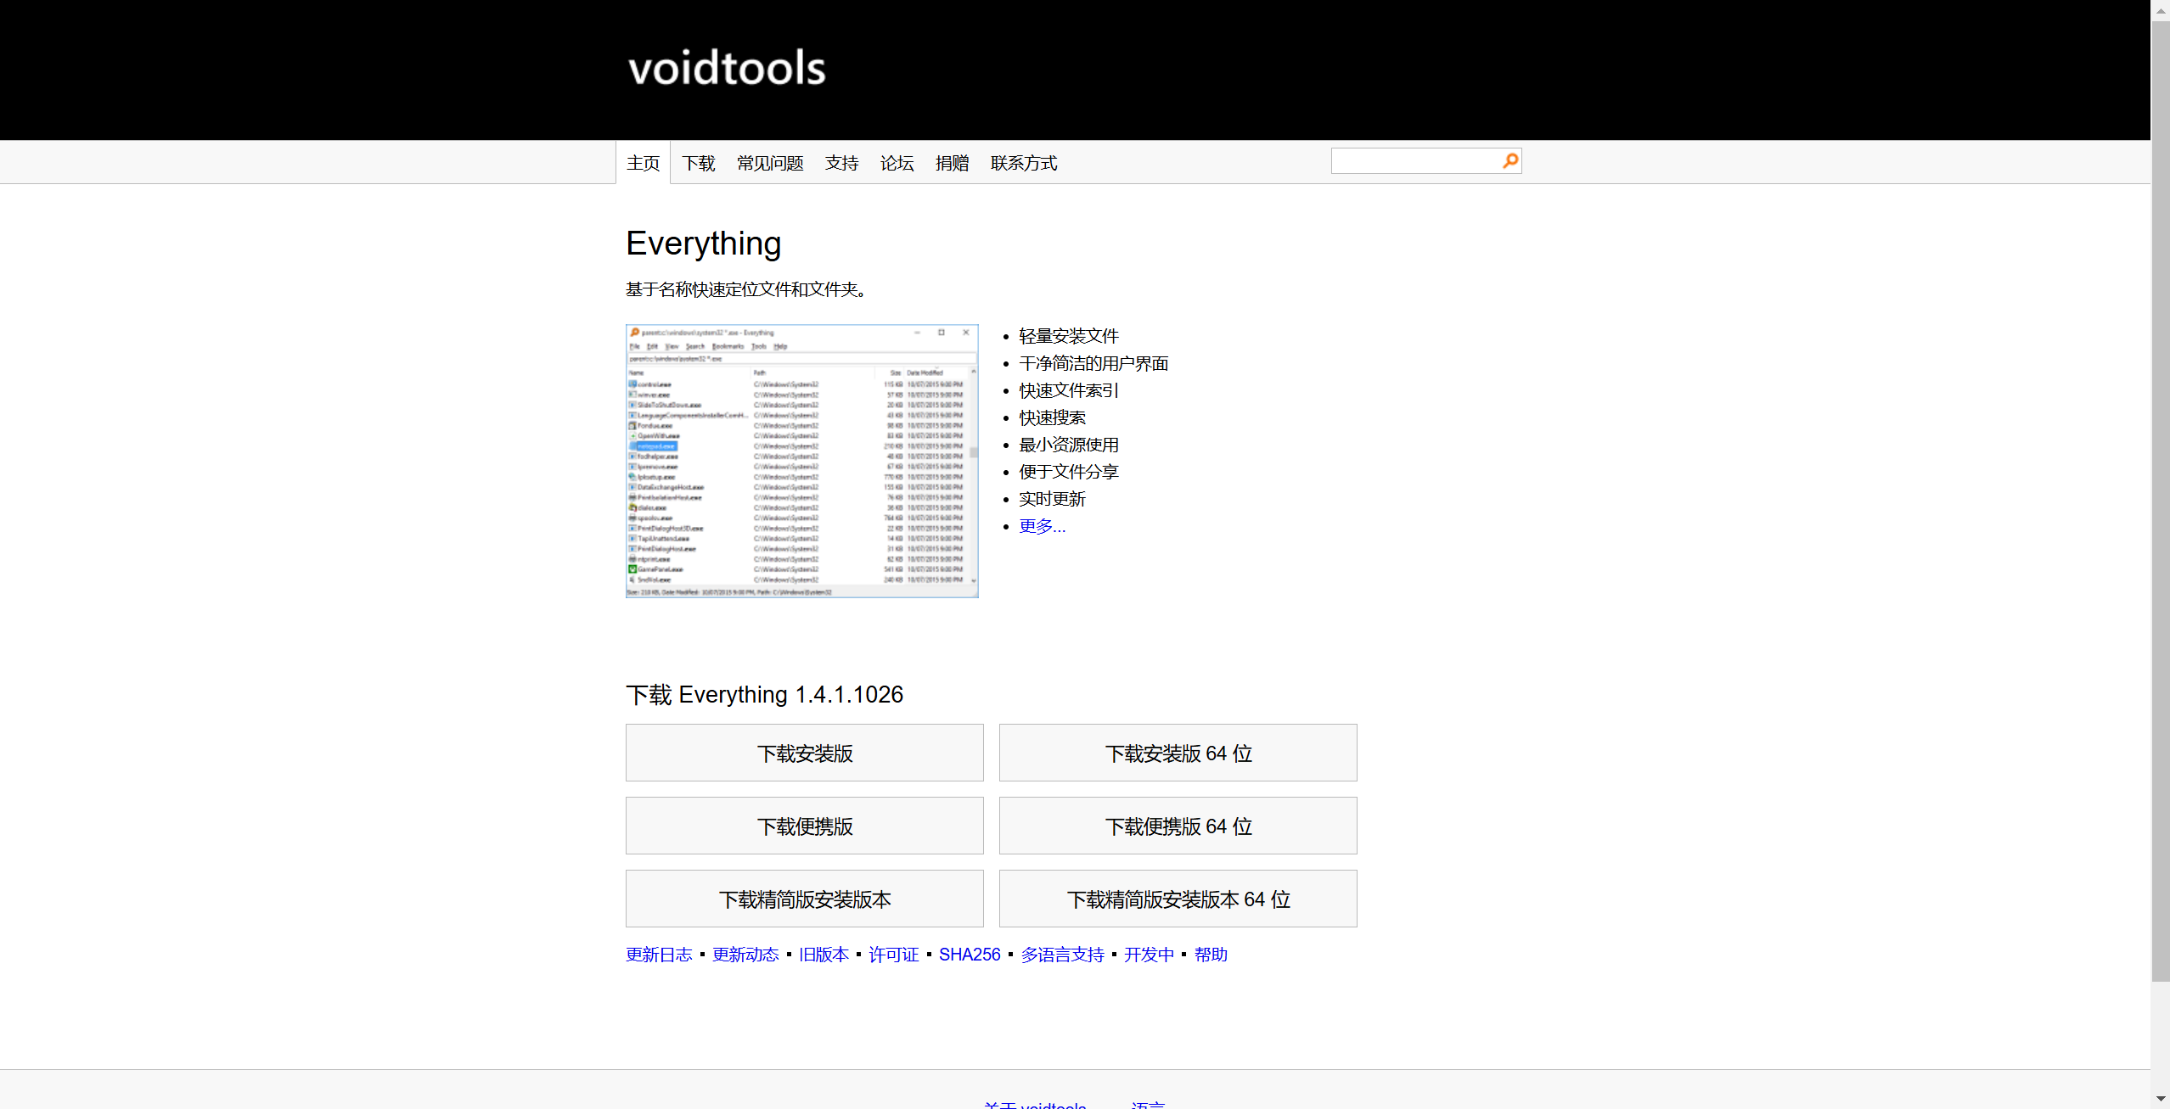Open the 捐赠 page
Image resolution: width=2170 pixels, height=1109 pixels.
click(952, 163)
